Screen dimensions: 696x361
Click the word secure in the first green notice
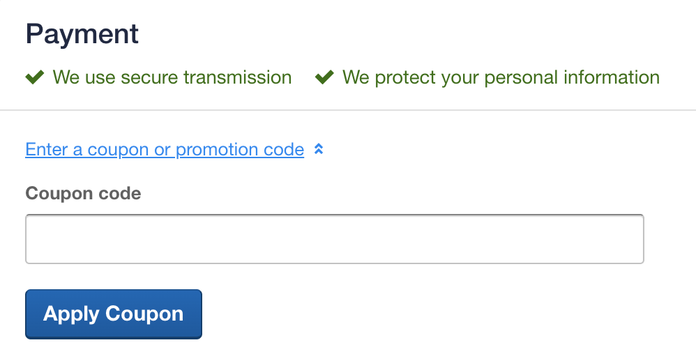click(149, 77)
